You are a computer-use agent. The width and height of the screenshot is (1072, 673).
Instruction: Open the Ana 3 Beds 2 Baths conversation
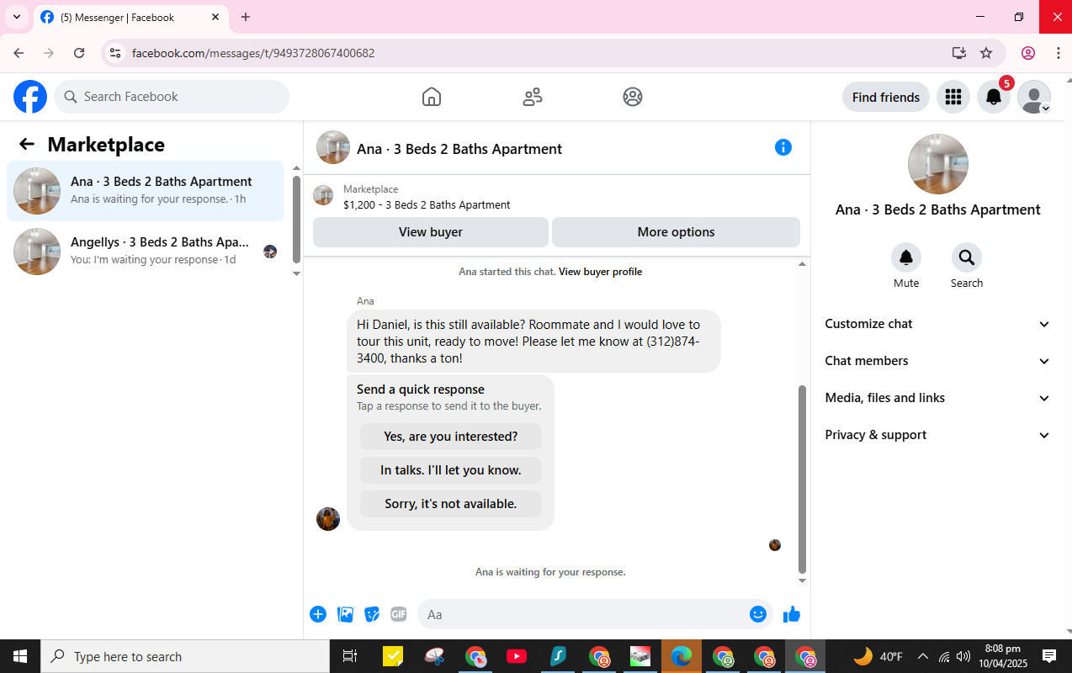click(146, 191)
